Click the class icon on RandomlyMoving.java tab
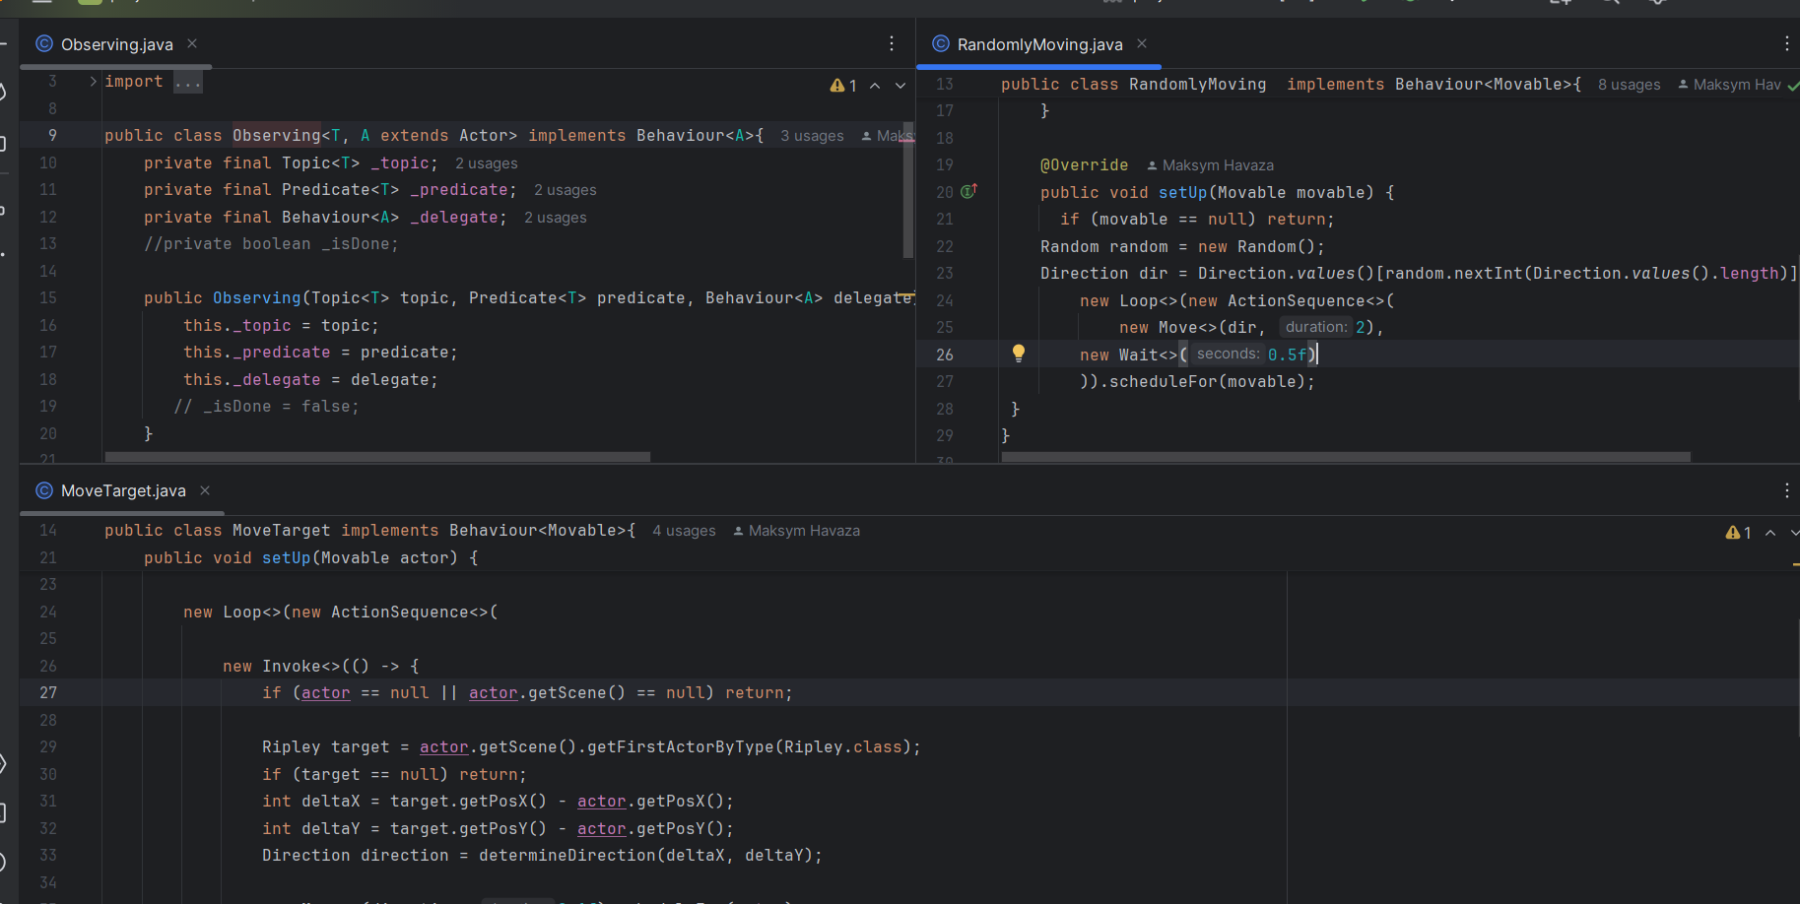This screenshot has height=904, width=1800. pos(941,43)
